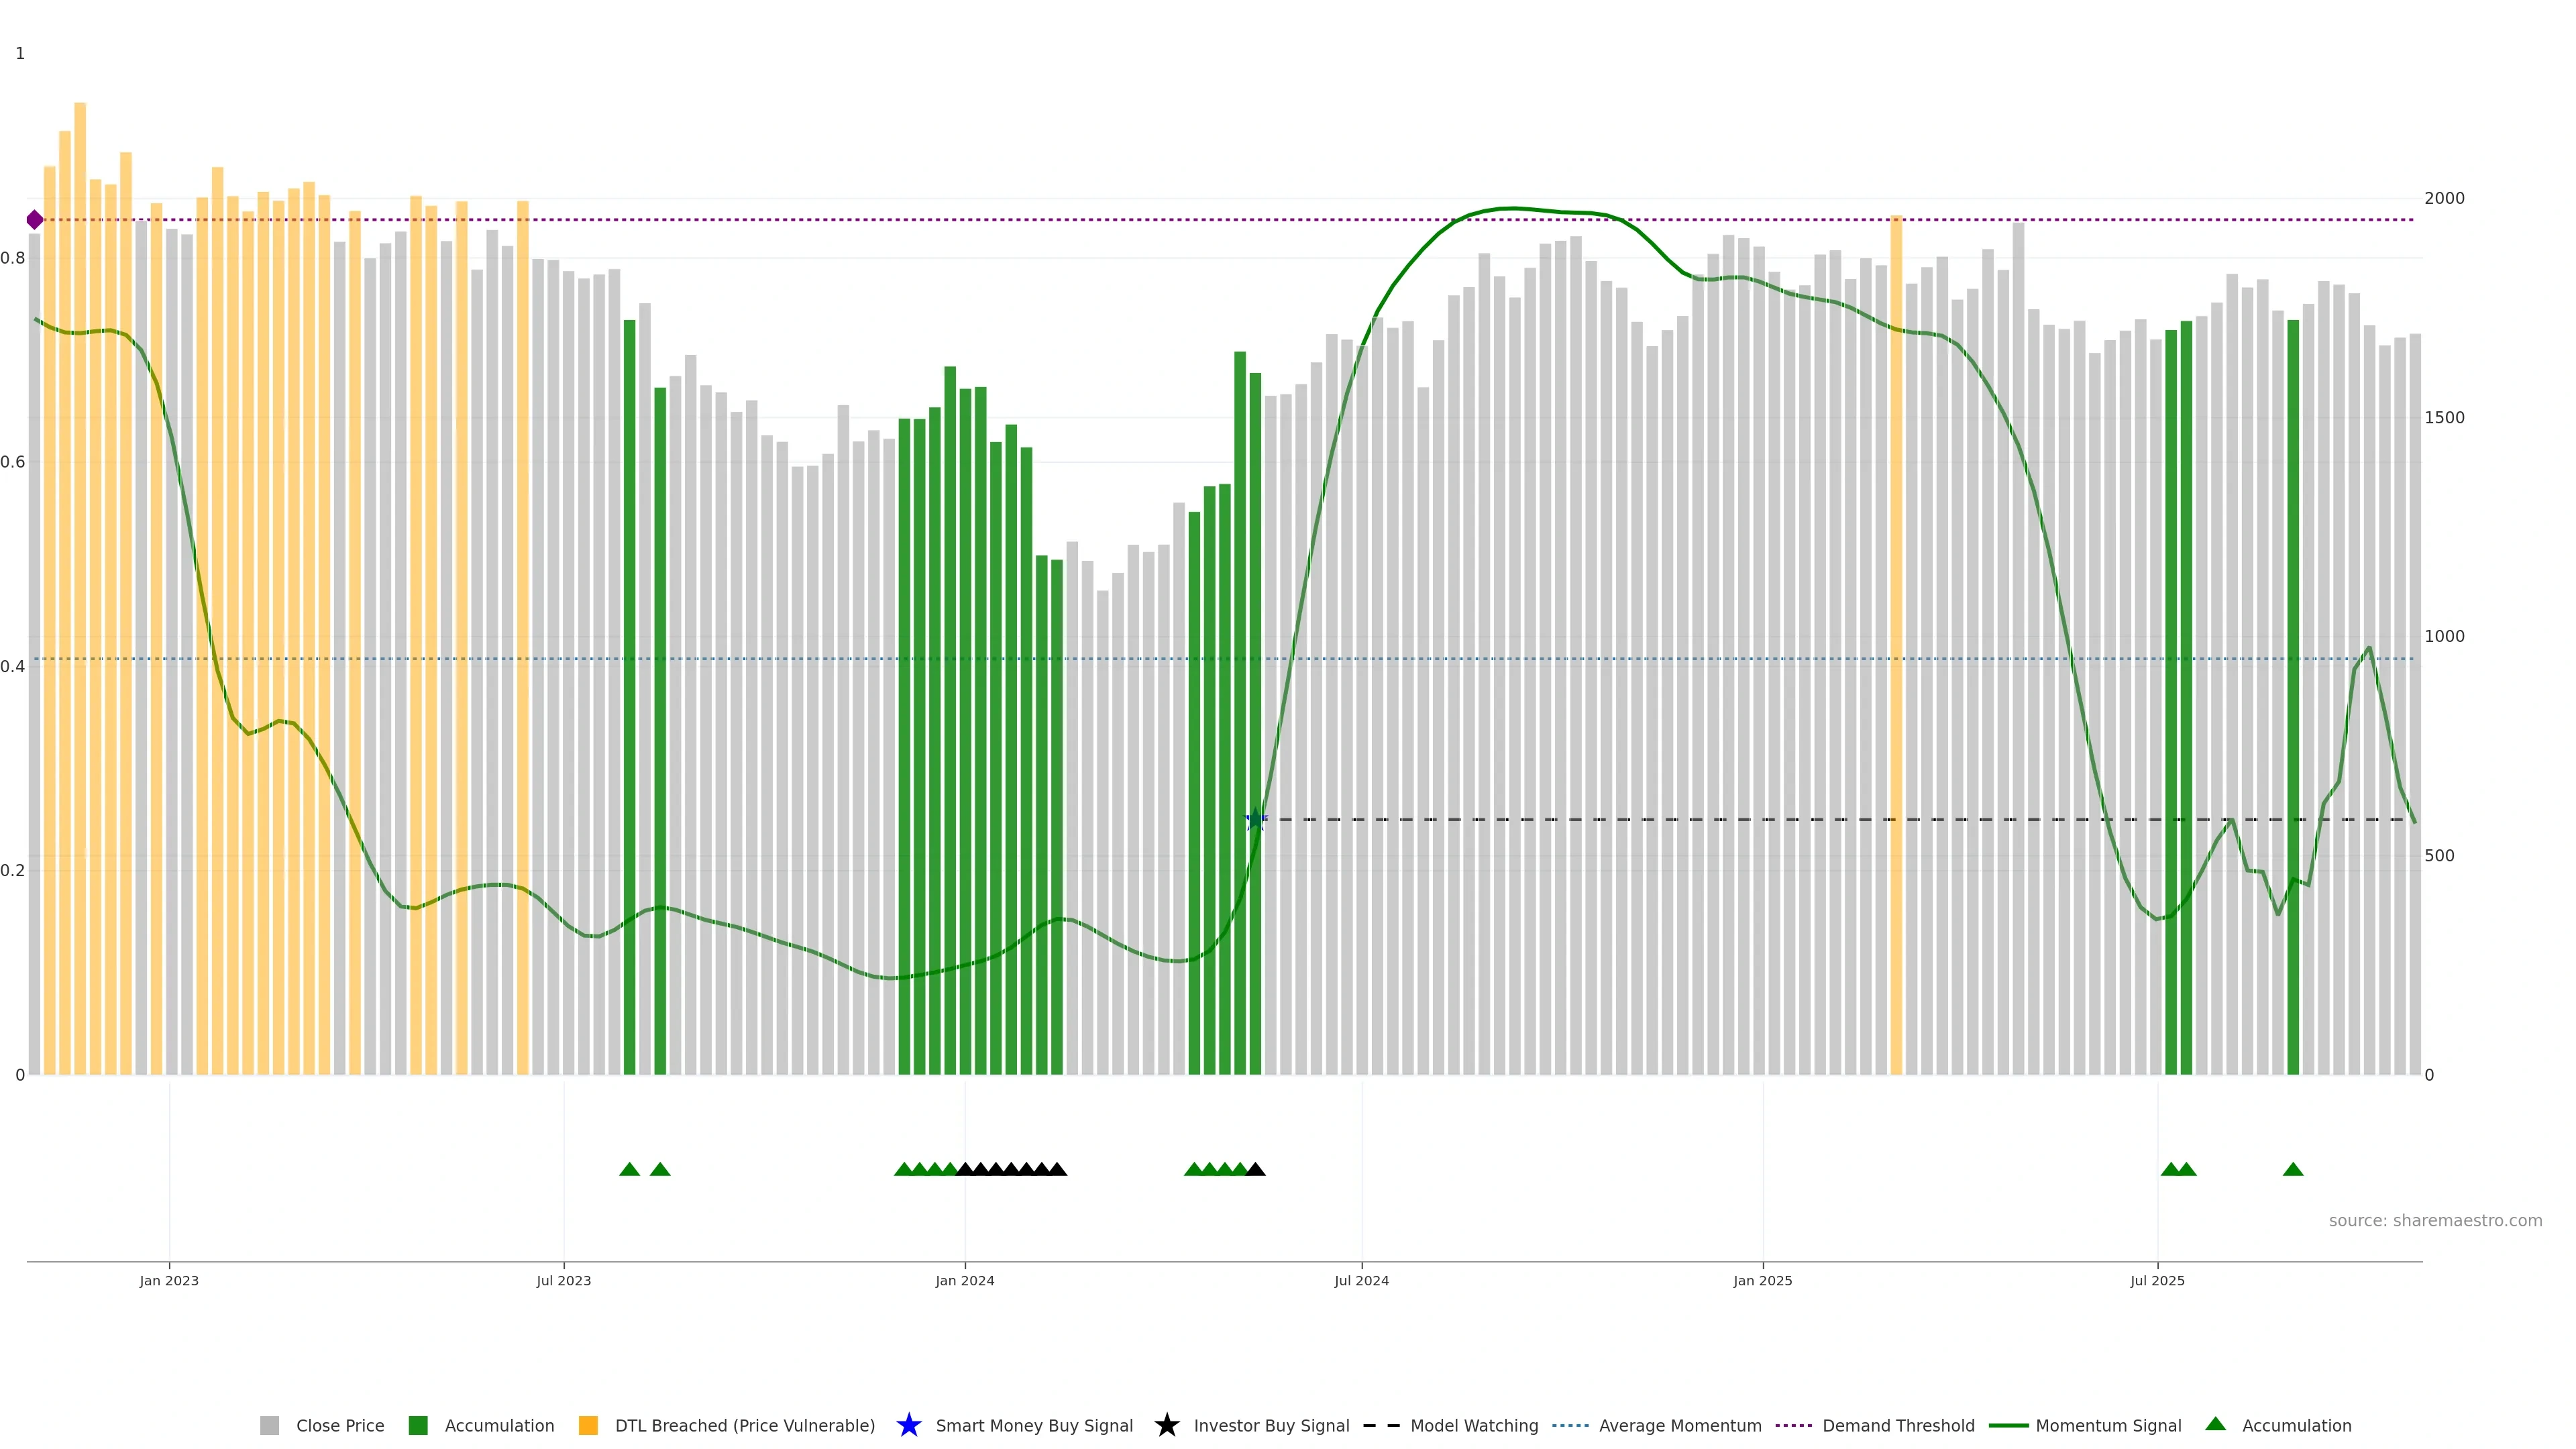Toggle the Model Watching legend entry
The height and width of the screenshot is (1449, 2576).
1473,1425
